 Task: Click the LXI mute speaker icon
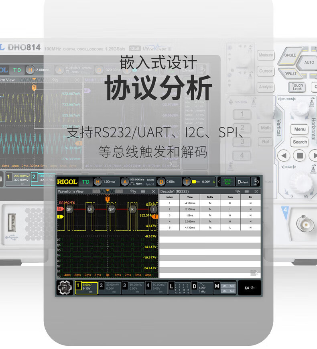(250, 288)
